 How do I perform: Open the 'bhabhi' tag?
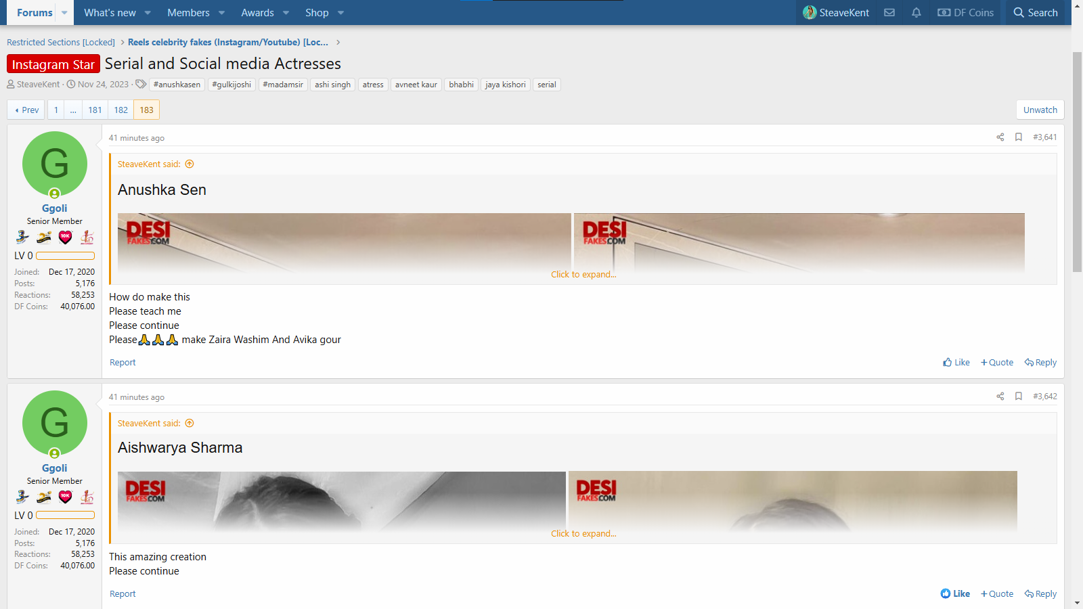(x=461, y=85)
